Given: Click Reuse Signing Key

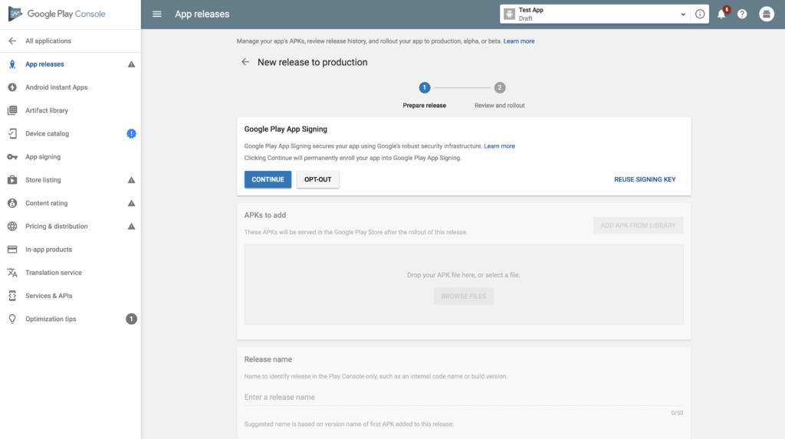Looking at the screenshot, I should pos(645,179).
